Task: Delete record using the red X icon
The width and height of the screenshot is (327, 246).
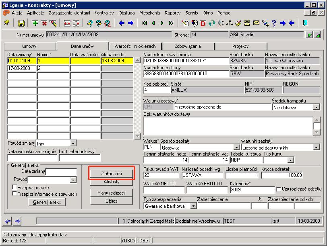Action: [x=44, y=23]
